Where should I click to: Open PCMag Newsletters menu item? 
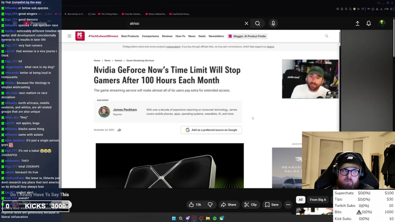point(216,36)
